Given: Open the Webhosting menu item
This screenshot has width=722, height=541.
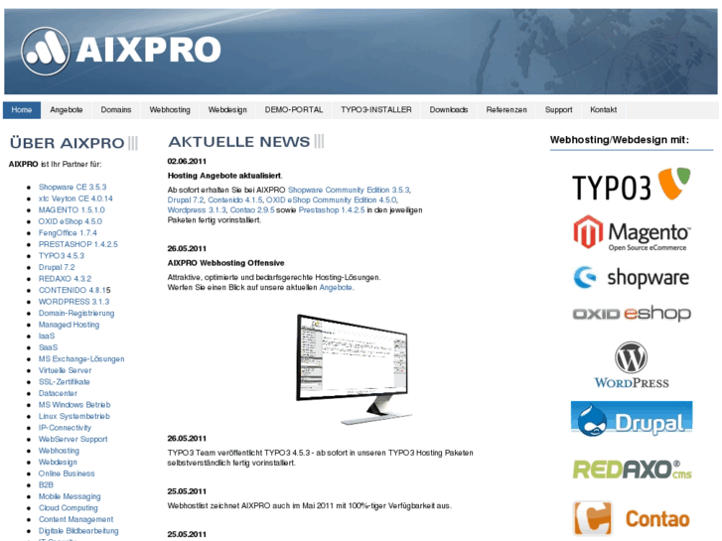Looking at the screenshot, I should (170, 110).
